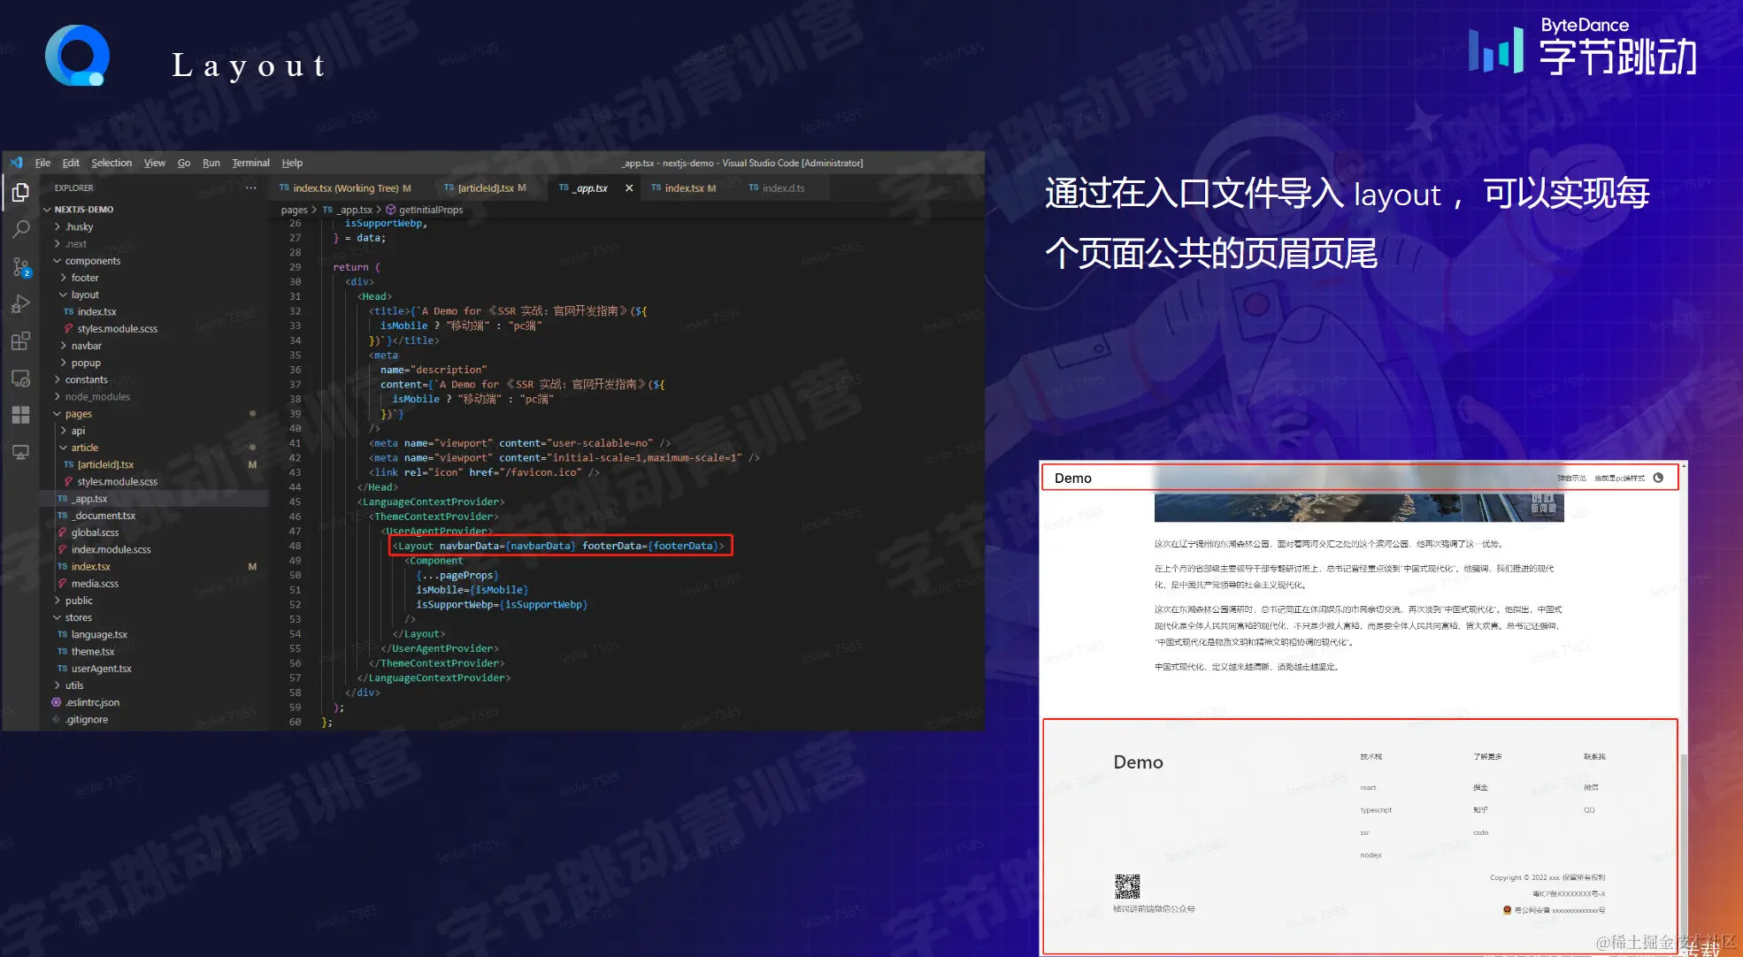Click the Explorer panel more actions ellipsis
Viewport: 1743px width, 957px height.
(251, 188)
